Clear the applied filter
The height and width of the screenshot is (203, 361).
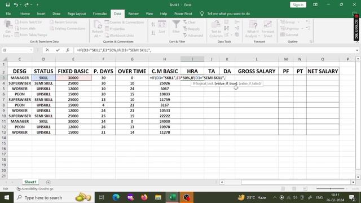pos(190,23)
